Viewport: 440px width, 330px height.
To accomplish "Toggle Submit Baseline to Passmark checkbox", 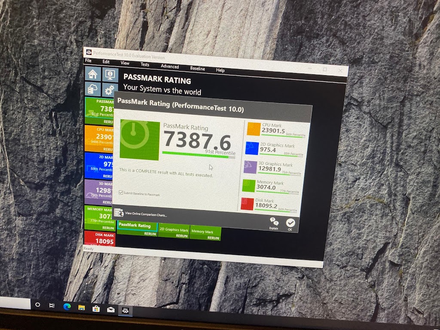I will [121, 192].
